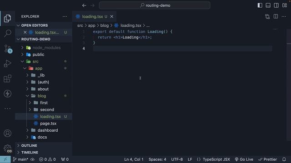Click the ports forwarded 0 indicator
The width and height of the screenshot is (291, 163).
point(65,159)
